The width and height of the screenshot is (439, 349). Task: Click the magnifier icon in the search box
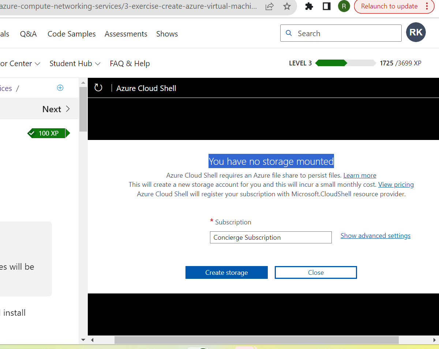click(289, 33)
